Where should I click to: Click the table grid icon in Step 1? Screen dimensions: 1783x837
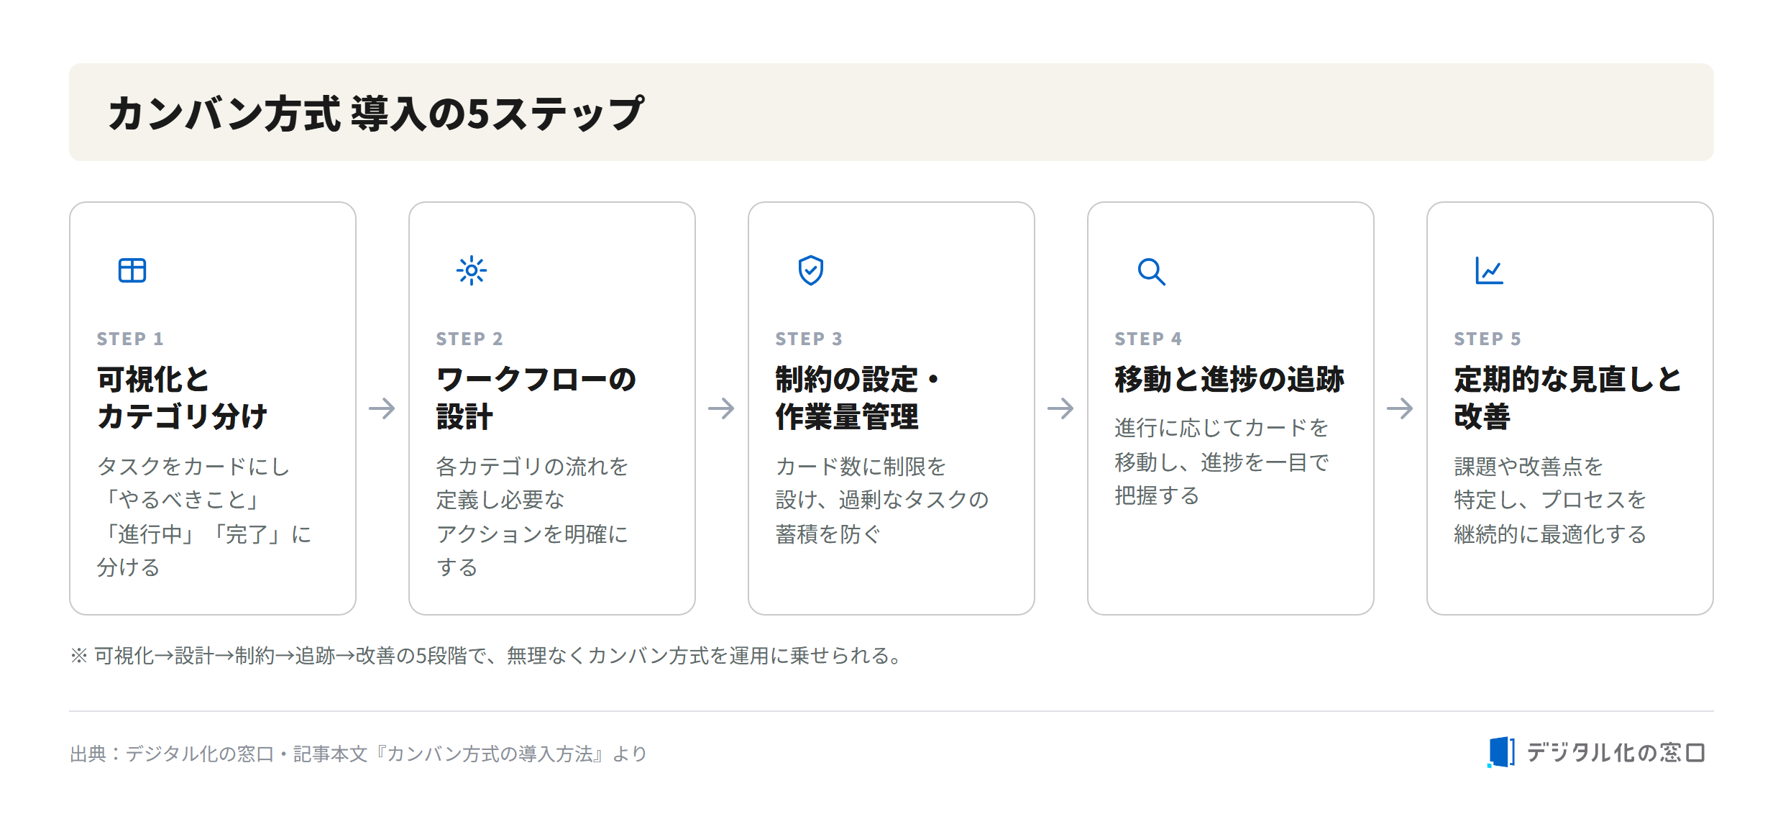(x=132, y=270)
